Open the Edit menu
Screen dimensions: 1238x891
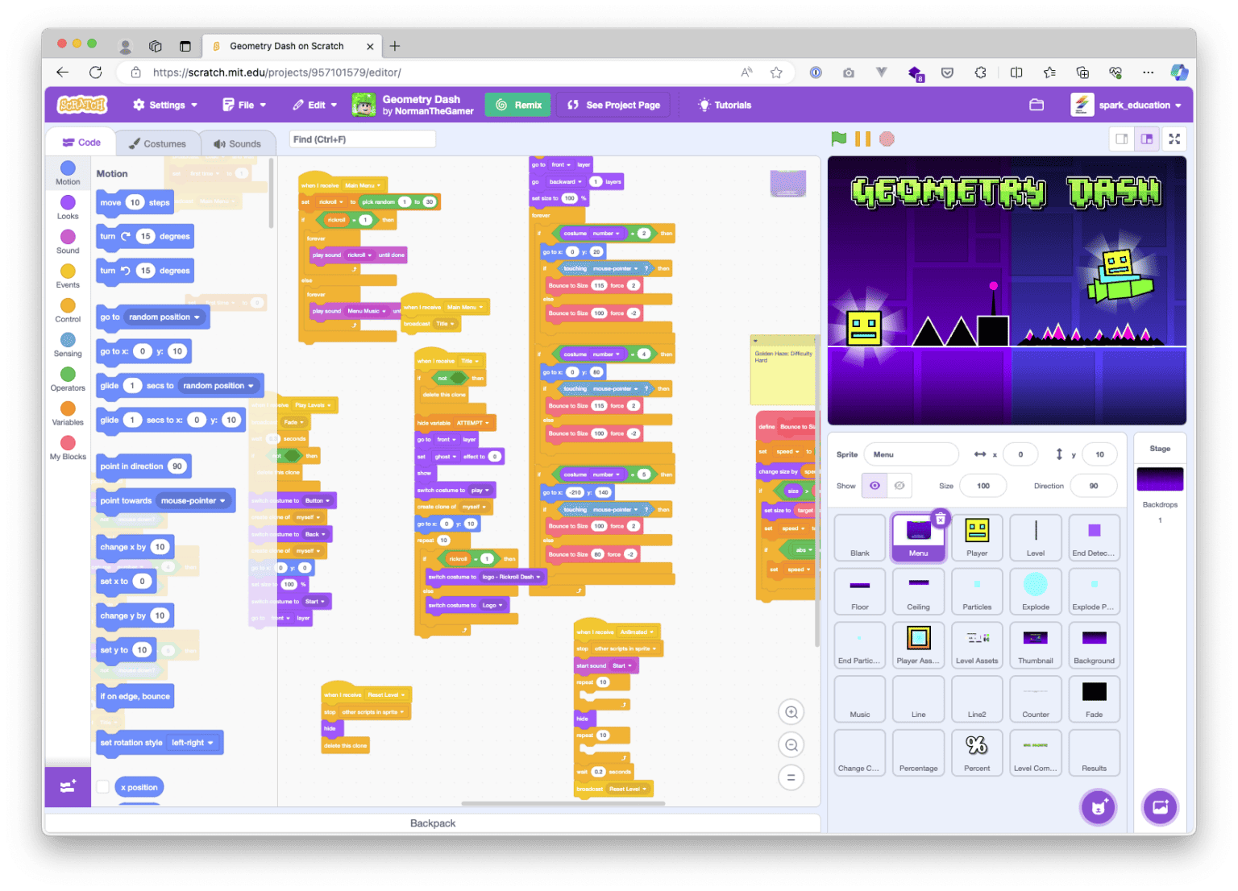[315, 105]
